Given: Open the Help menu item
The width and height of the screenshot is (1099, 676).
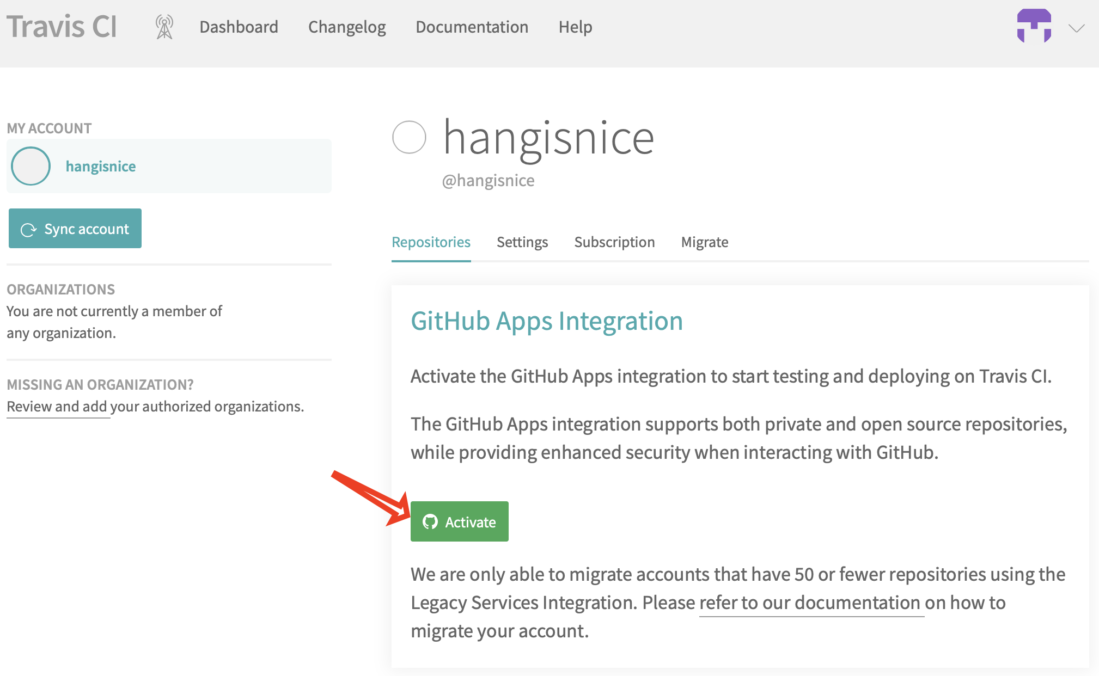Looking at the screenshot, I should pos(575,27).
